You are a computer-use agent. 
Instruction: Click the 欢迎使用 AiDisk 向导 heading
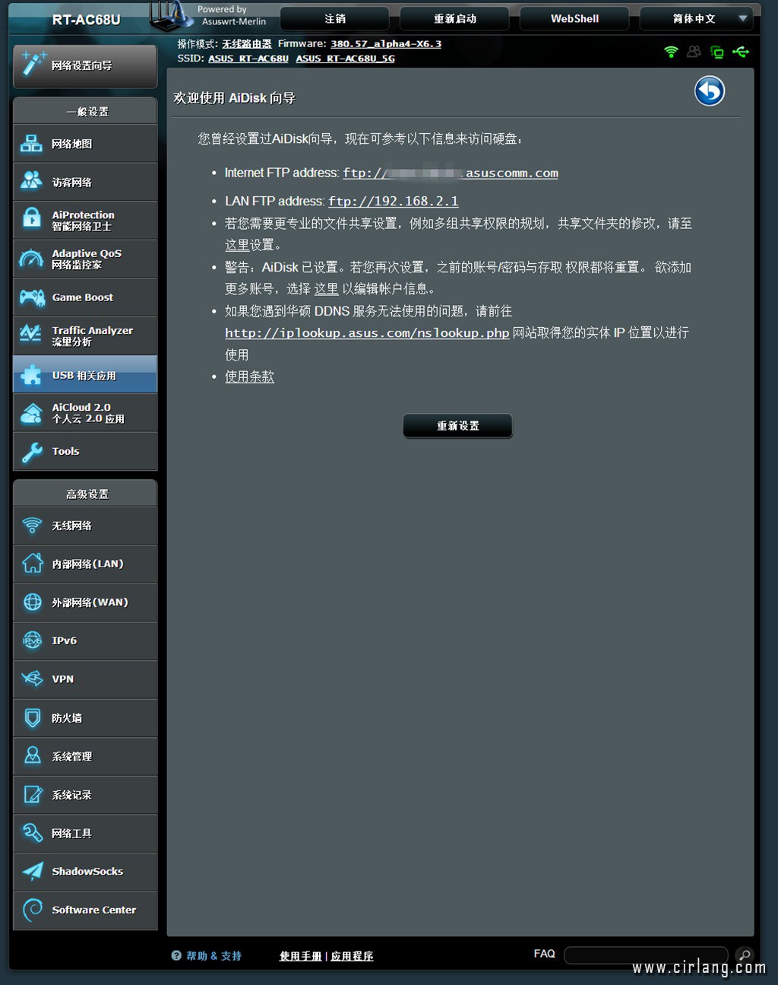click(234, 98)
